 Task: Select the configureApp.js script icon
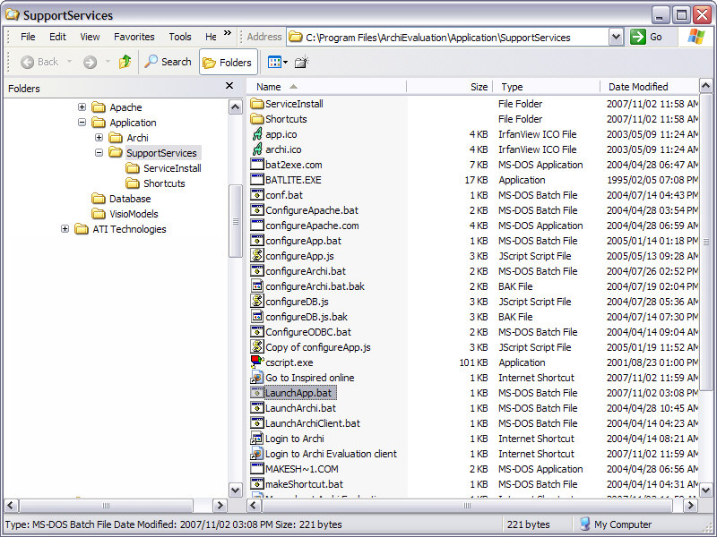pos(257,256)
